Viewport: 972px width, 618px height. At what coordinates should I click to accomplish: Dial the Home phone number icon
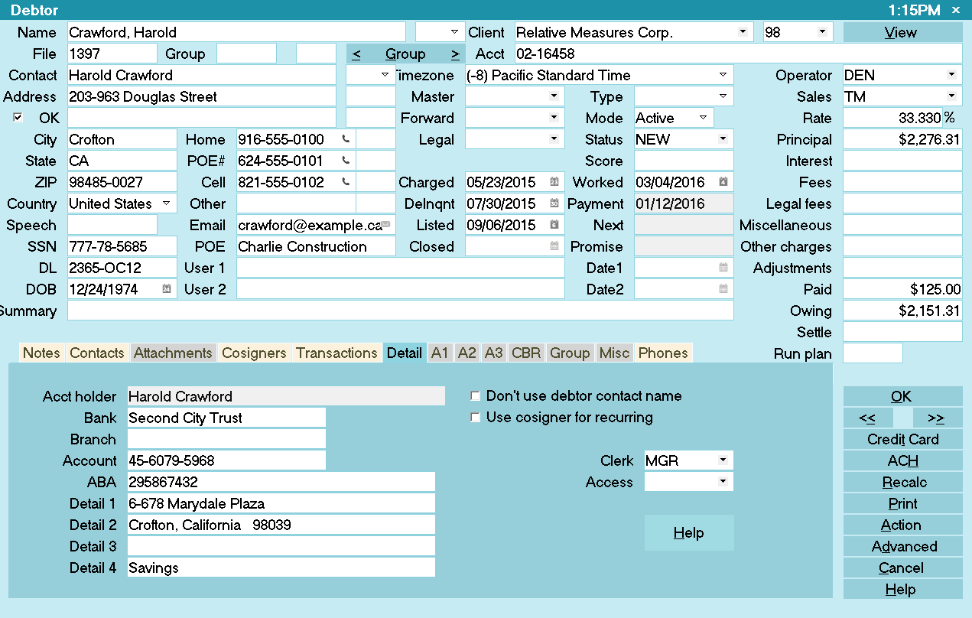[x=346, y=139]
